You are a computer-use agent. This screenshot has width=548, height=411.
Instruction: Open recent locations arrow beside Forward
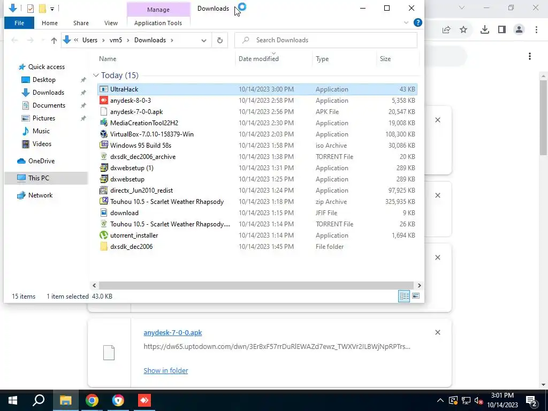coord(43,41)
